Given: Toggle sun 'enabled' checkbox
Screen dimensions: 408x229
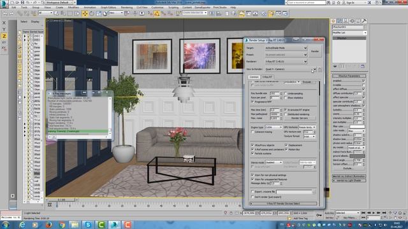Looking at the screenshot, I should tap(363, 81).
